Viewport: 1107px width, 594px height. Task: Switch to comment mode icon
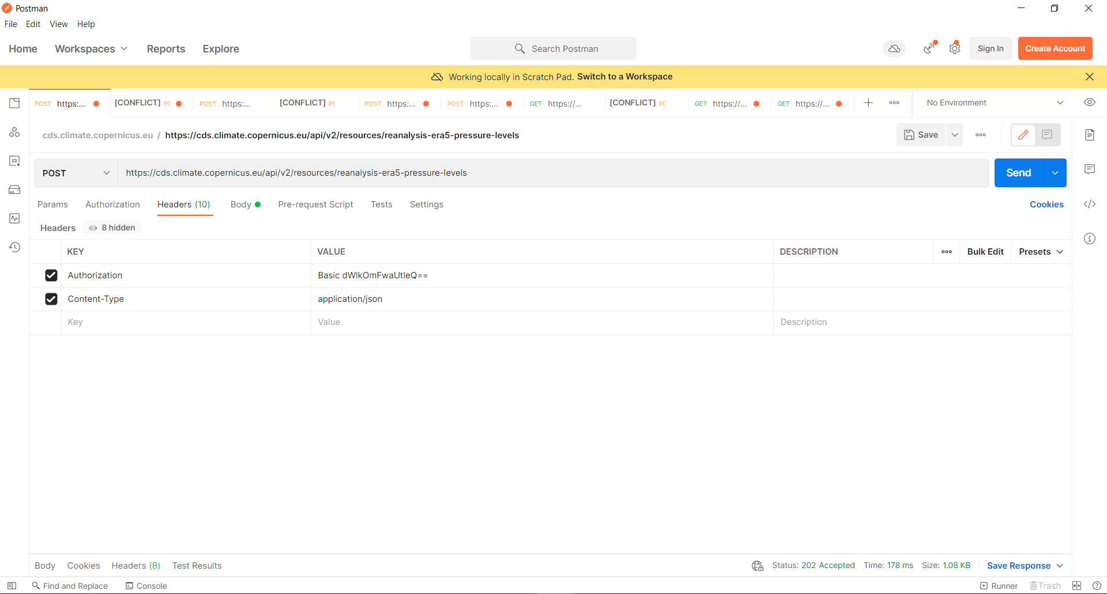pyautogui.click(x=1048, y=135)
